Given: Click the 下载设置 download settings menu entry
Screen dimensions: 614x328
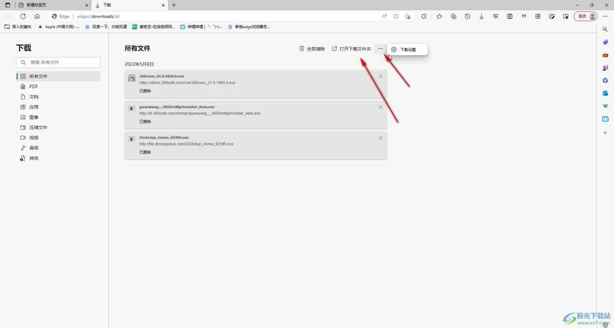Looking at the screenshot, I should 407,49.
